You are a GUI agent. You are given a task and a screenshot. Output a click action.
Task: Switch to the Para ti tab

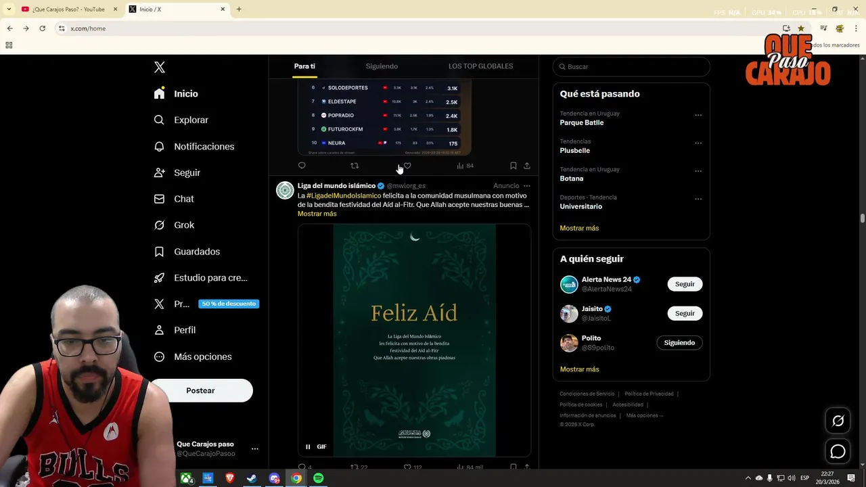point(304,66)
